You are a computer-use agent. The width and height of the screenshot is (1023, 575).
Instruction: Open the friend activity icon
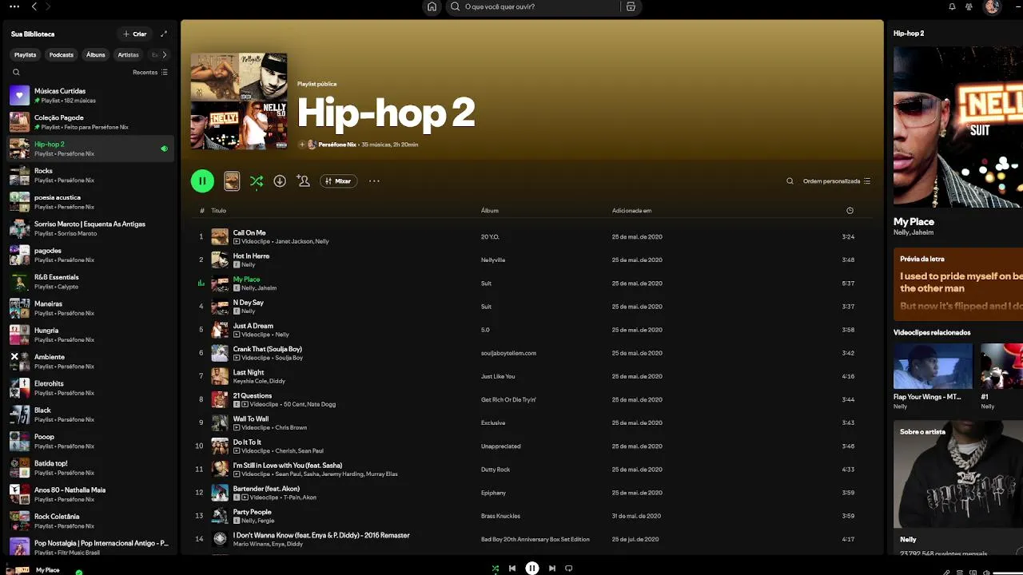point(969,6)
